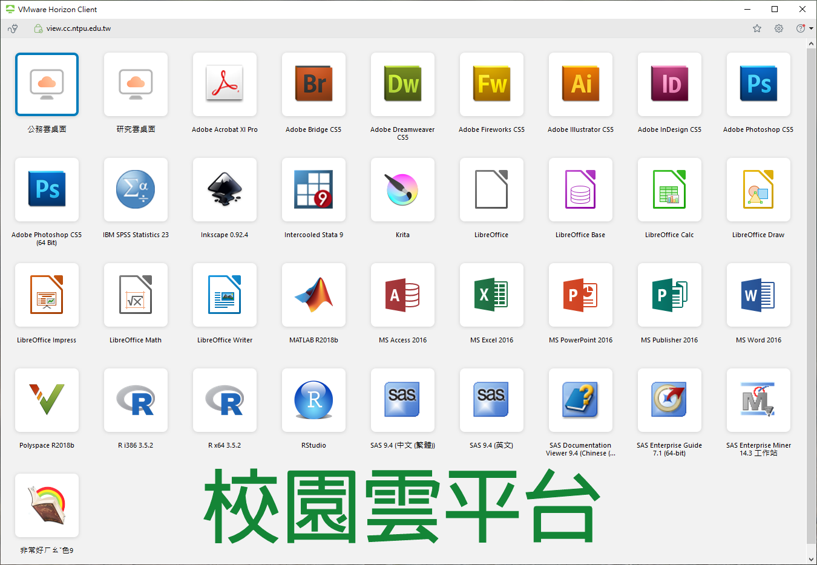Launch RStudio
Viewport: 817px width, 565px height.
pyautogui.click(x=313, y=400)
